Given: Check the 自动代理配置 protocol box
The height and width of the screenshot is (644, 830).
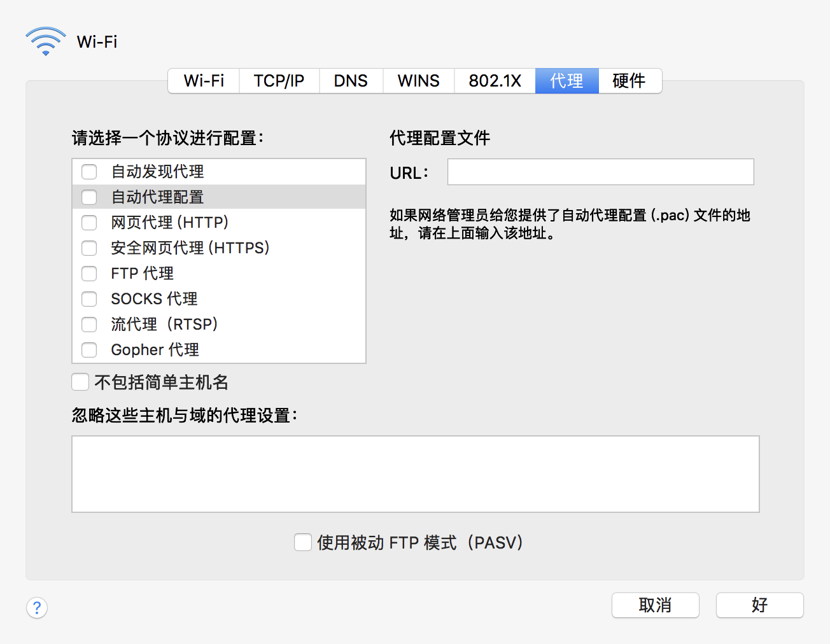Looking at the screenshot, I should [x=90, y=197].
